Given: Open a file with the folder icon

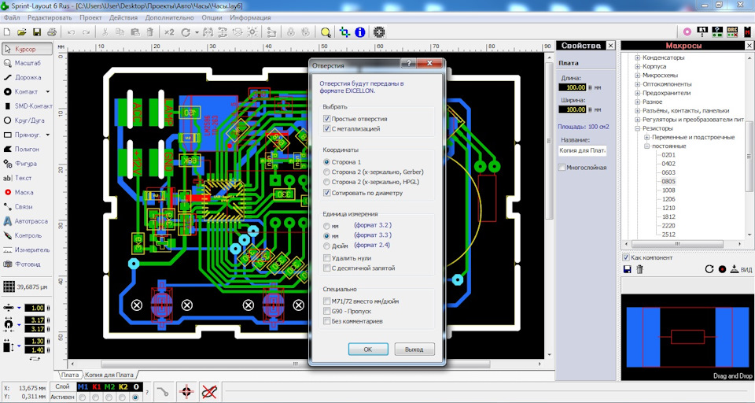Looking at the screenshot, I should click(x=22, y=32).
